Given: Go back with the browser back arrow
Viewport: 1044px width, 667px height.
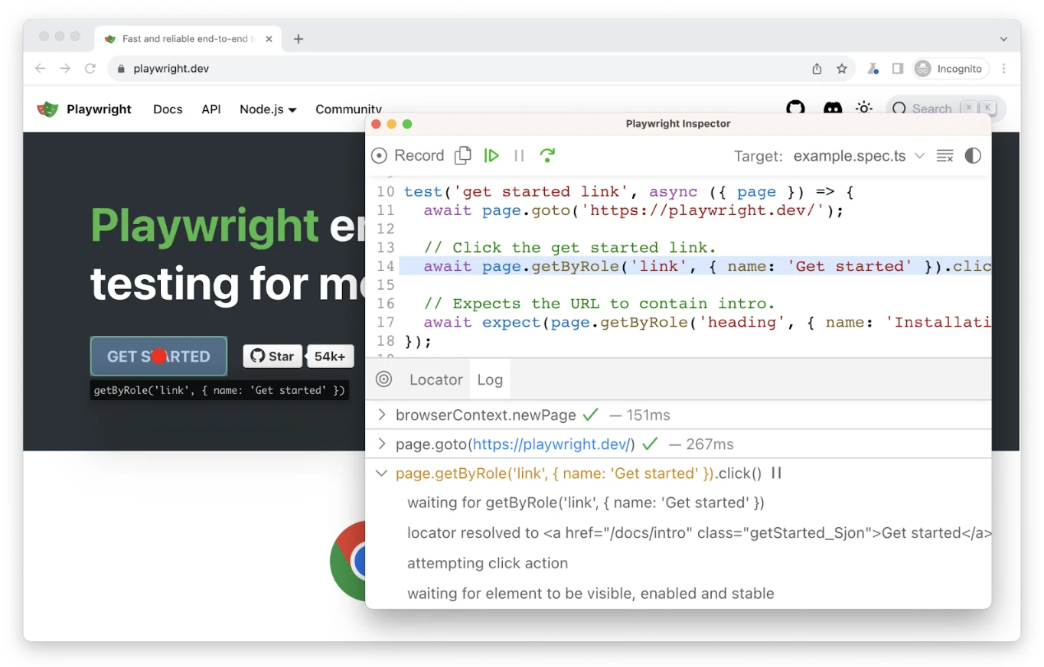Looking at the screenshot, I should [41, 69].
